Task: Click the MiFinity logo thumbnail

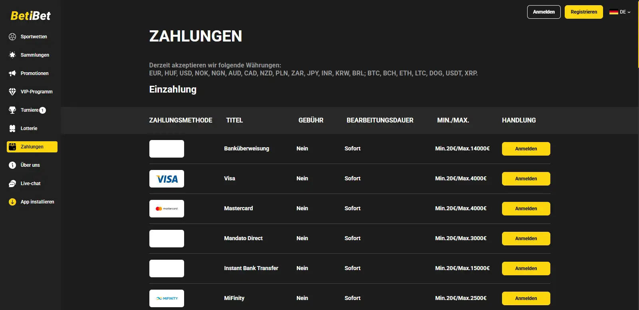Action: pos(167,298)
